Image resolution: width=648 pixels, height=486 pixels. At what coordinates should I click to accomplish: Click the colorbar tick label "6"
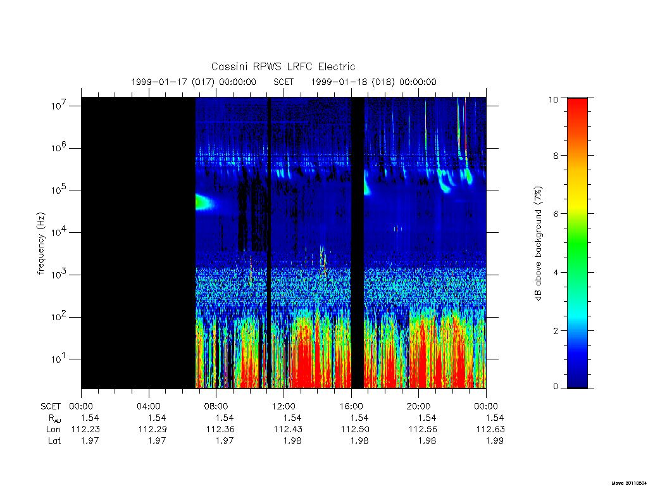click(x=556, y=214)
